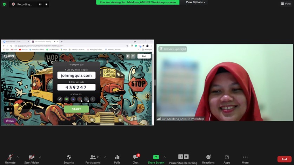This screenshot has height=165, width=294.
Task: Click the red End meeting button
Action: click(284, 159)
